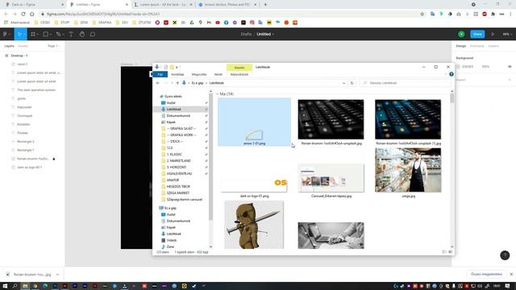Open the Képeszközök ribbon tab

239,75
